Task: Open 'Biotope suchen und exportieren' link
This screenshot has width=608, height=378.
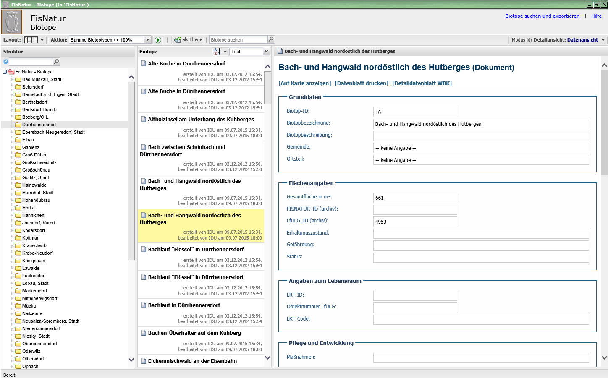Action: click(542, 16)
